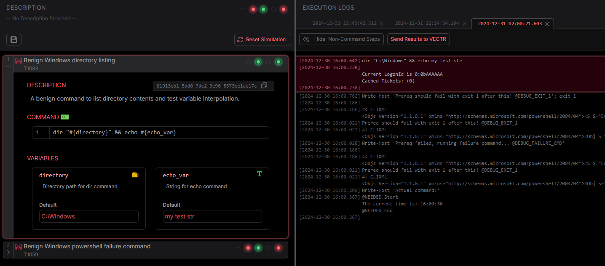
Task: Click the green text-type icon in the echo_var card
Action: pyautogui.click(x=259, y=174)
